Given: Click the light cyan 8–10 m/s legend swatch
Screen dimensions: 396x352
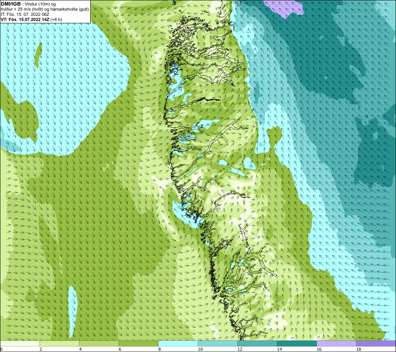Looking at the screenshot, I should click(178, 343).
